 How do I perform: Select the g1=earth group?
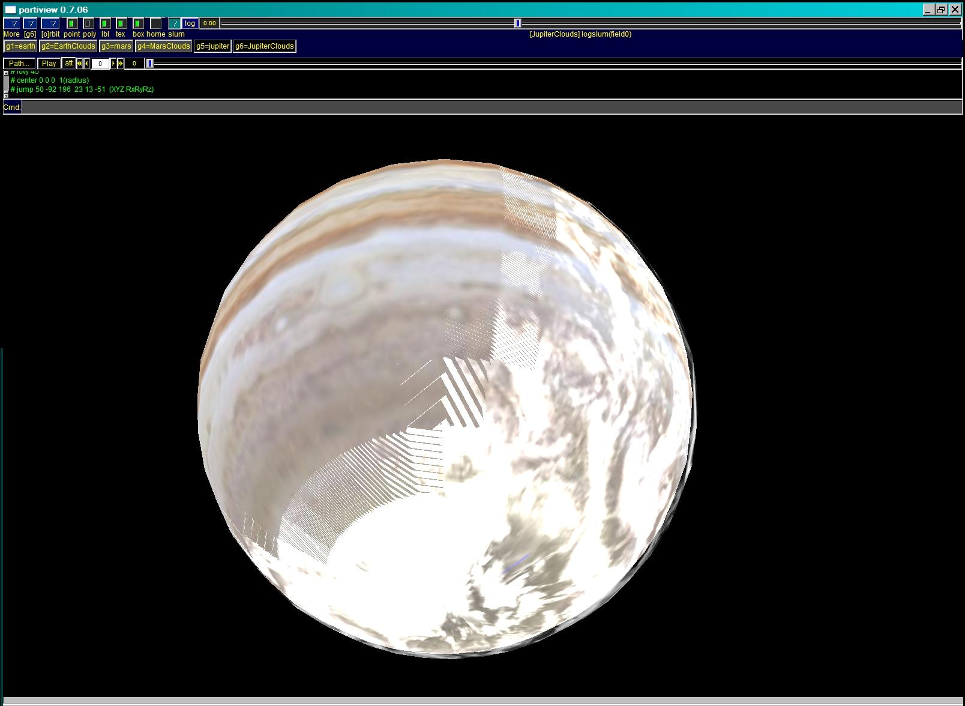click(x=20, y=46)
